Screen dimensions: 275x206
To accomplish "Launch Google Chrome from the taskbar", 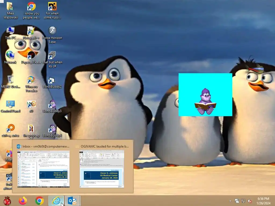I will point(39,201).
